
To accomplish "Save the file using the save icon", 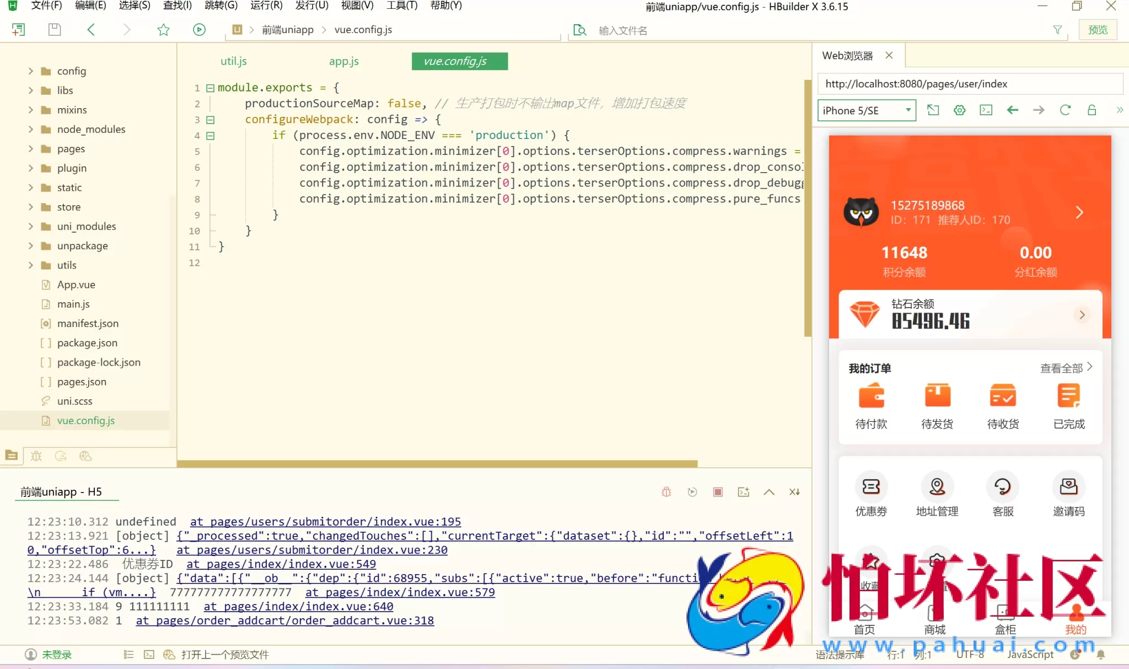I will [x=54, y=29].
